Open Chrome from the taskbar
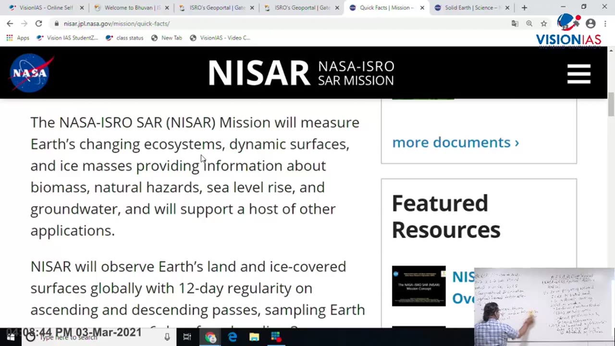 [210, 337]
